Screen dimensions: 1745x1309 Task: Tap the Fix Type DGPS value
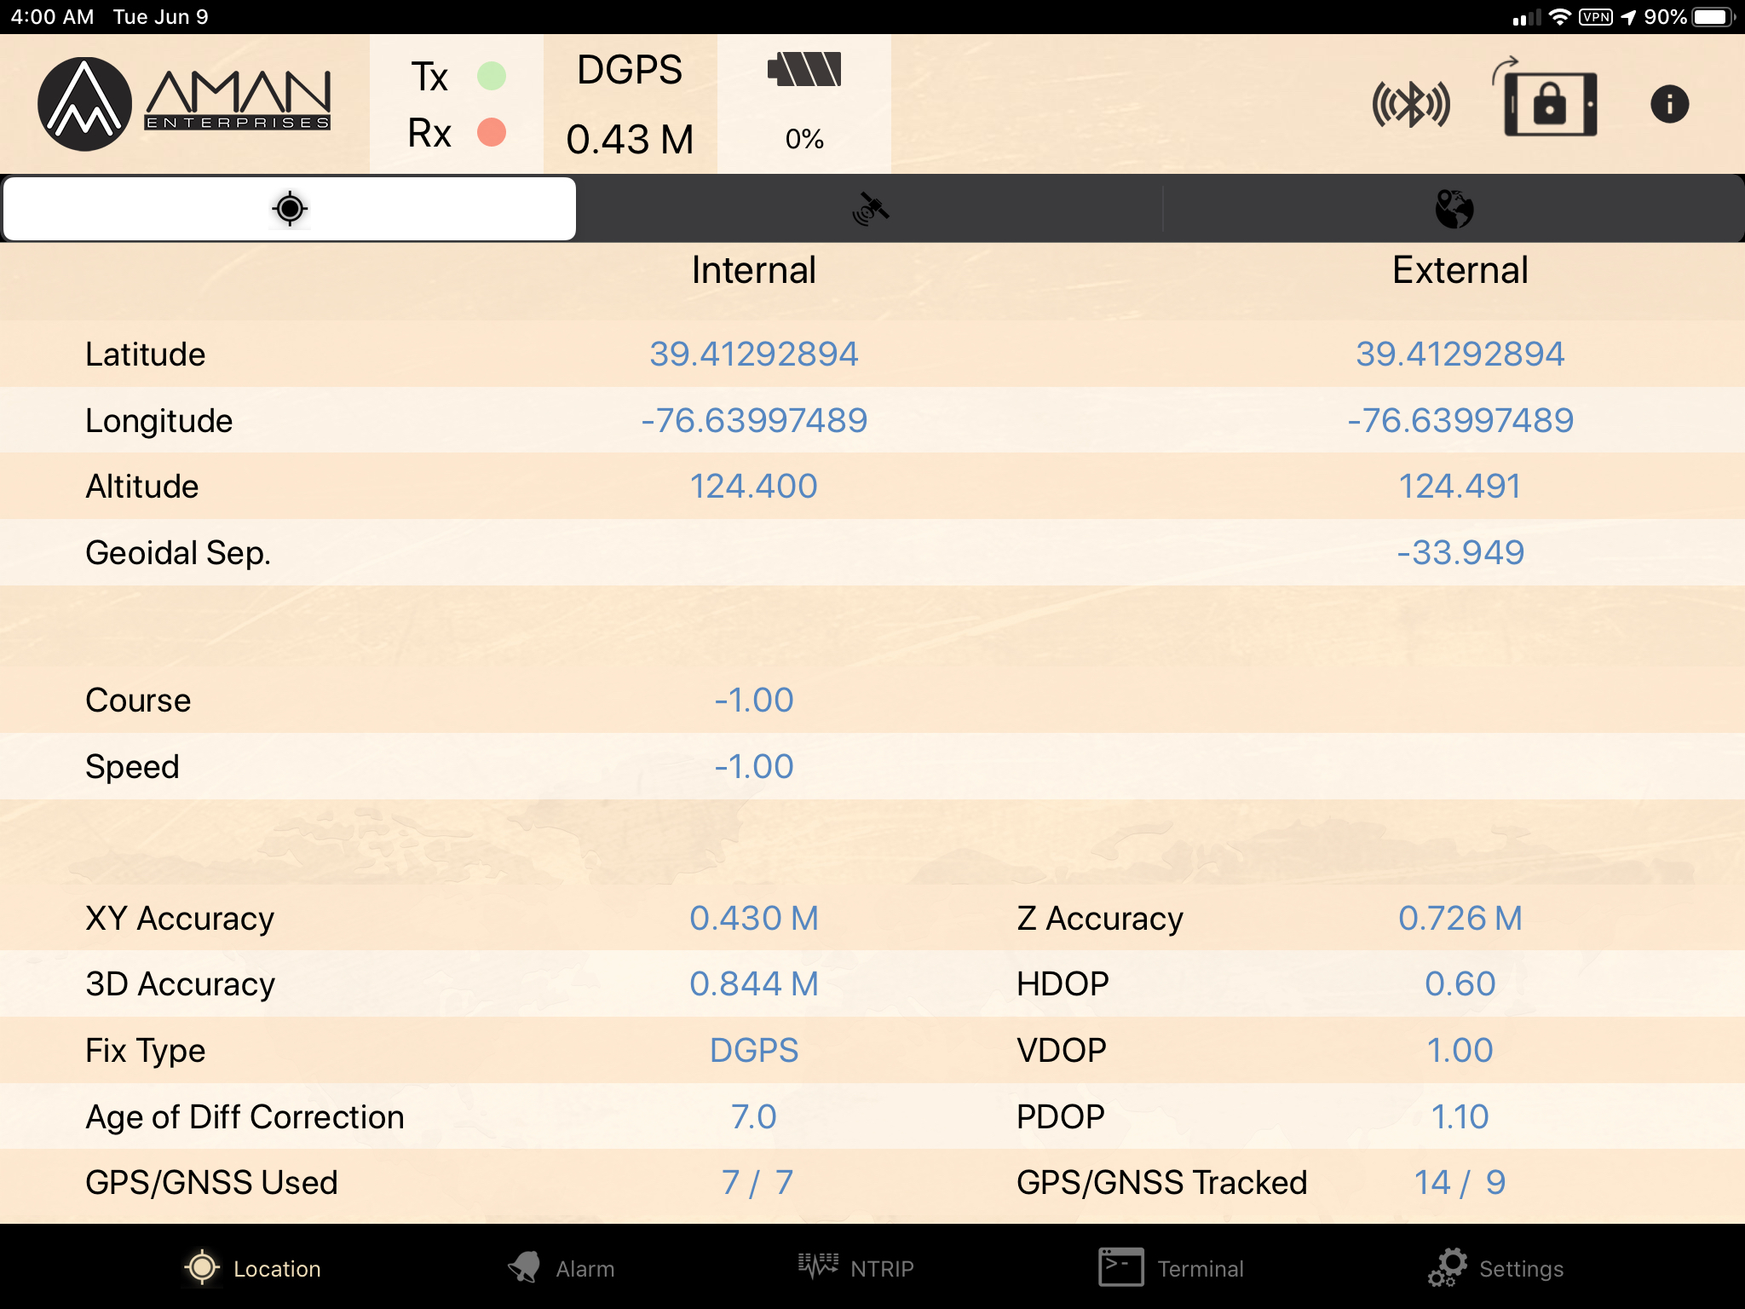coord(753,1050)
